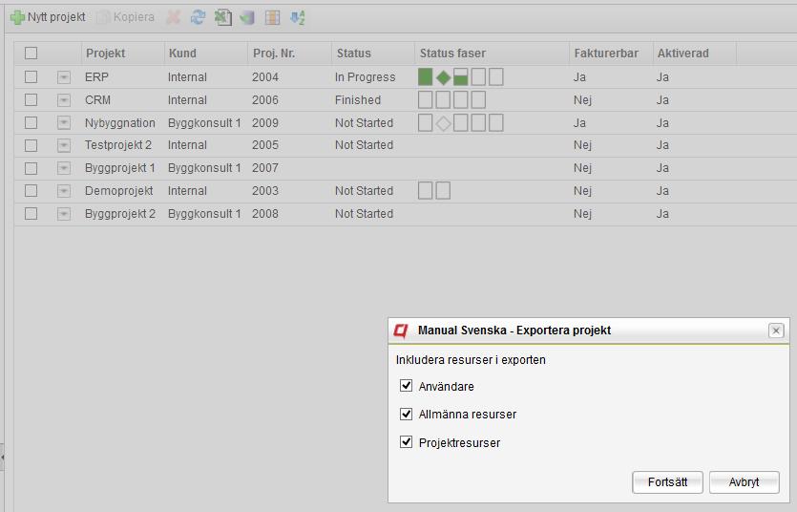Sort by the Proj. Nr. column header
Image resolution: width=797 pixels, height=512 pixels.
pyautogui.click(x=290, y=53)
